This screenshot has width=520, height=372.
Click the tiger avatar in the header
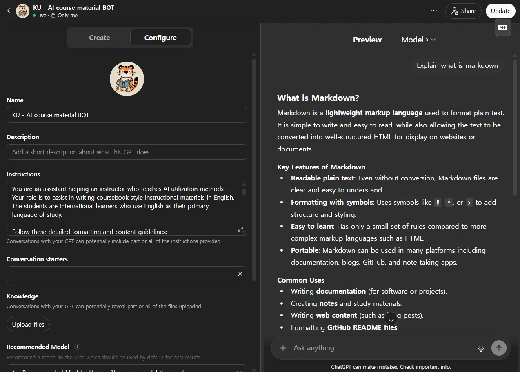coord(23,11)
